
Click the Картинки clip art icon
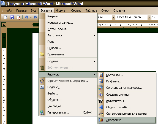click(101, 75)
